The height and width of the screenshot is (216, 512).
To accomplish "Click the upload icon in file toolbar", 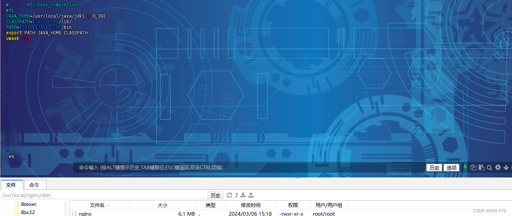I will tap(251, 195).
